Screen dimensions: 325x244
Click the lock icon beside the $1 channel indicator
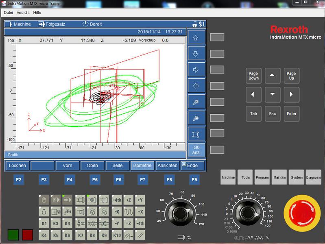(x=194, y=24)
